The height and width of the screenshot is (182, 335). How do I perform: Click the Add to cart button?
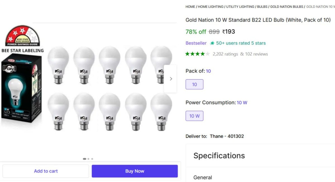tap(46, 171)
